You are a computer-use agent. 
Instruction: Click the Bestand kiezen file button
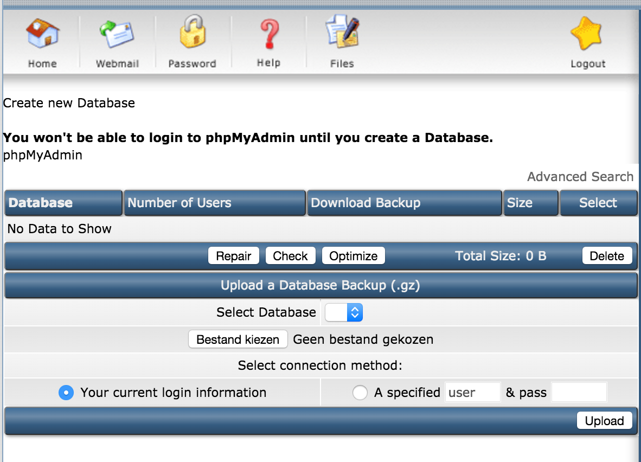(x=238, y=339)
